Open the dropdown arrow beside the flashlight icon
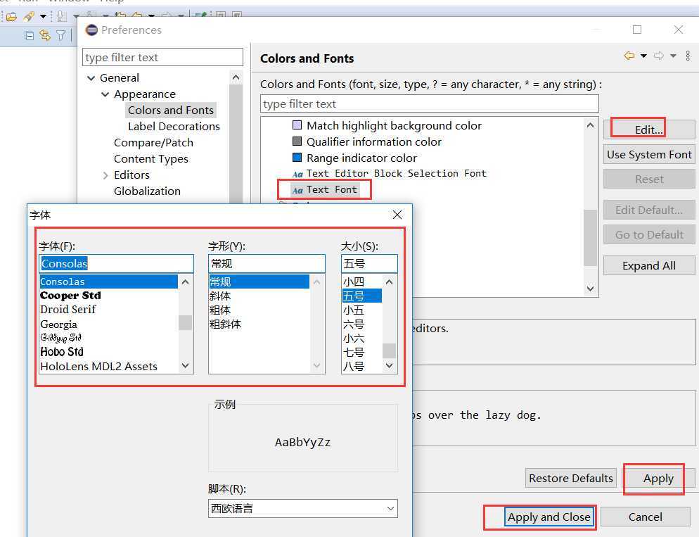 click(x=43, y=17)
